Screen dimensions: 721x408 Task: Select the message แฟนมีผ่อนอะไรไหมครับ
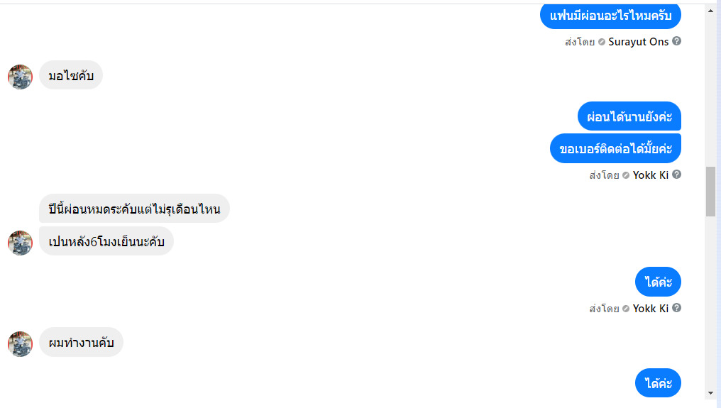[x=610, y=16]
